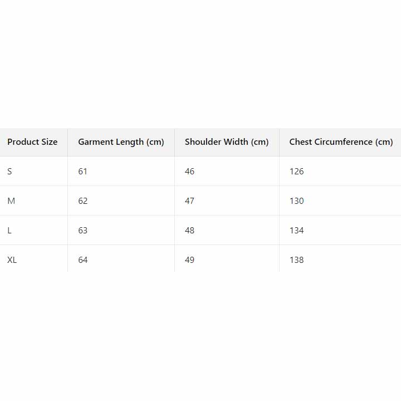This screenshot has height=401, width=401.
Task: Select garment length value 62
Action: tap(83, 201)
